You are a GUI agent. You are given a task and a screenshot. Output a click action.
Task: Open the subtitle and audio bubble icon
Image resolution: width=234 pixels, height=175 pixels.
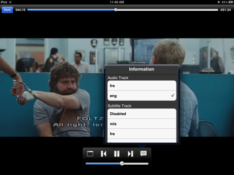pyautogui.click(x=143, y=154)
